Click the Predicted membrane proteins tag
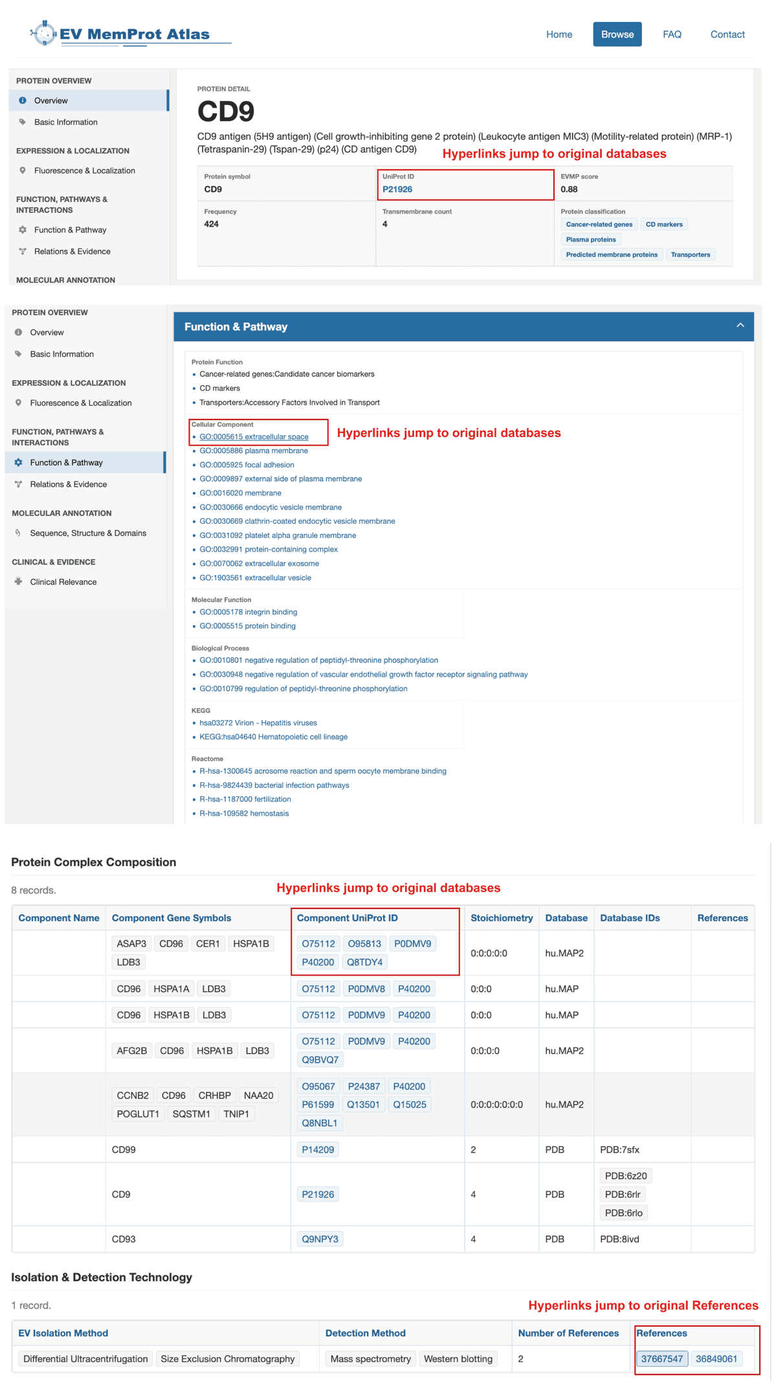776x1381 pixels. 612,254
